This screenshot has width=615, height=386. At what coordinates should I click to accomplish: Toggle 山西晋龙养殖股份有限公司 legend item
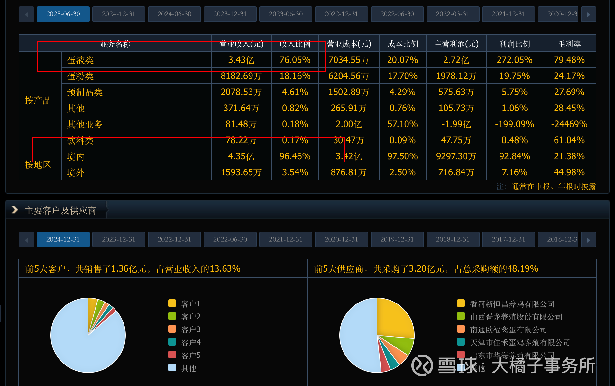[516, 317]
